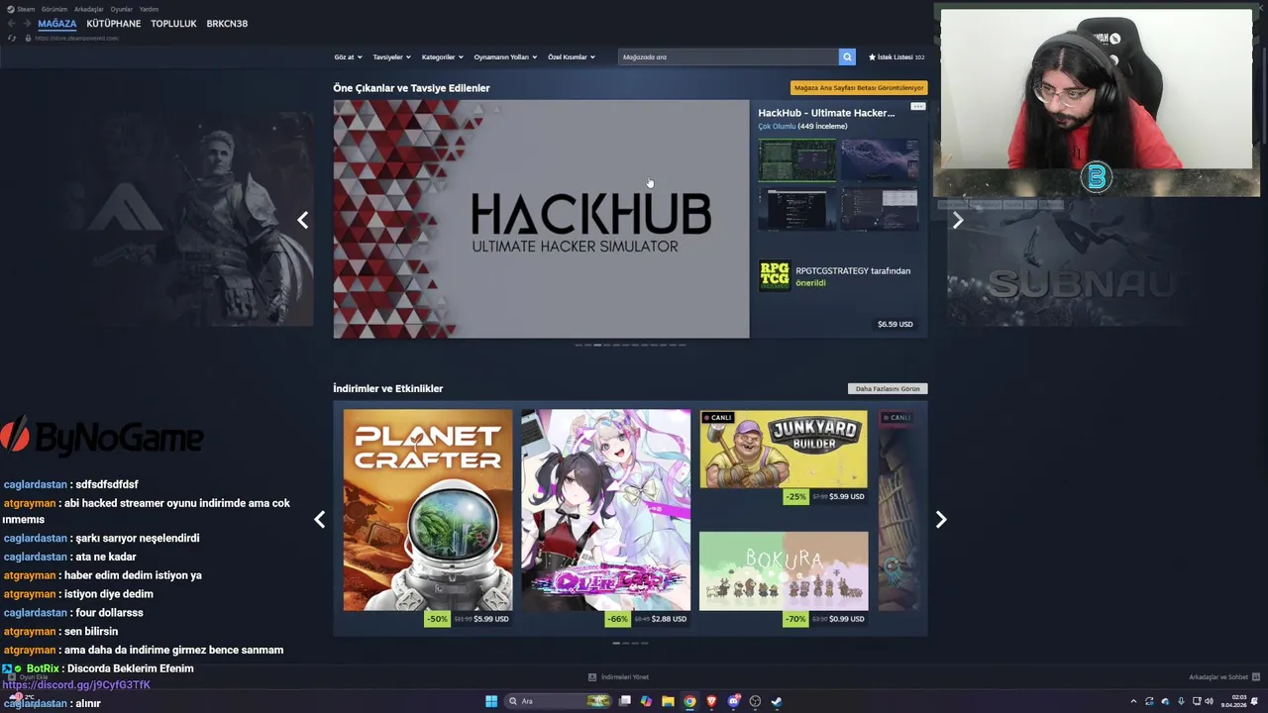
Task: Click the Steam forward navigation arrow
Action: [x=26, y=24]
